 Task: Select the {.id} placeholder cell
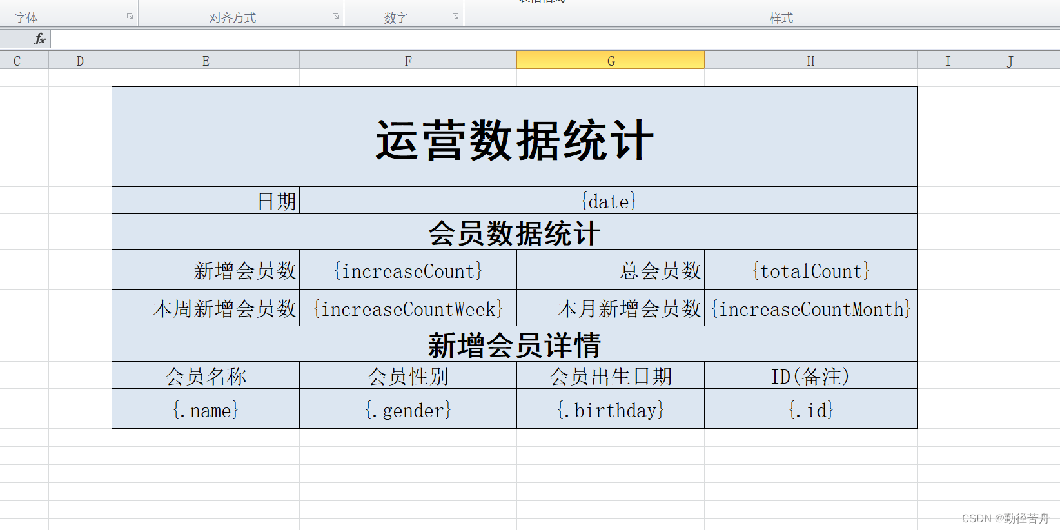point(810,409)
